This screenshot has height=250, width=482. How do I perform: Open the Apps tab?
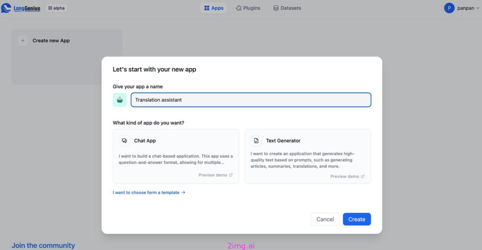pos(213,8)
